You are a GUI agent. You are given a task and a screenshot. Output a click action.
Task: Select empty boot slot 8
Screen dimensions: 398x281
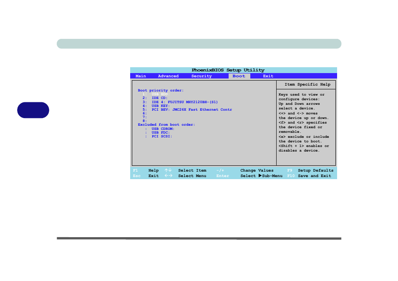[x=145, y=121]
